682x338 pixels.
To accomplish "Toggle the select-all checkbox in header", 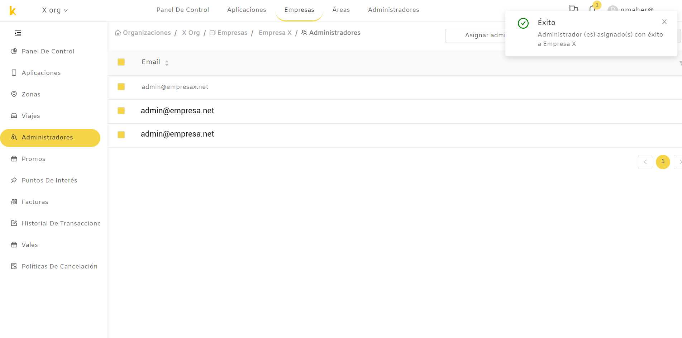I will pos(121,62).
